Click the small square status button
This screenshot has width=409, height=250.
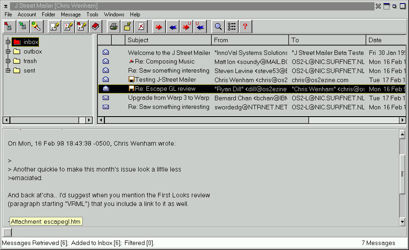pyautogui.click(x=7, y=232)
